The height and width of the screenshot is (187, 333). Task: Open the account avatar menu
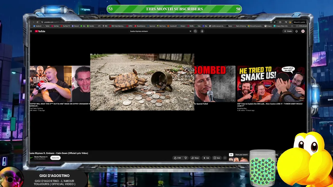pyautogui.click(x=303, y=31)
